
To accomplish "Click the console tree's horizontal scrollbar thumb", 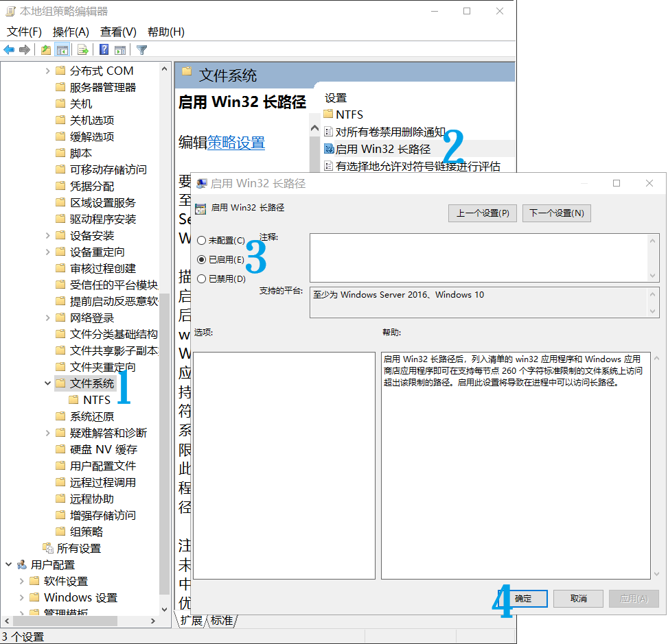I will coord(64,621).
